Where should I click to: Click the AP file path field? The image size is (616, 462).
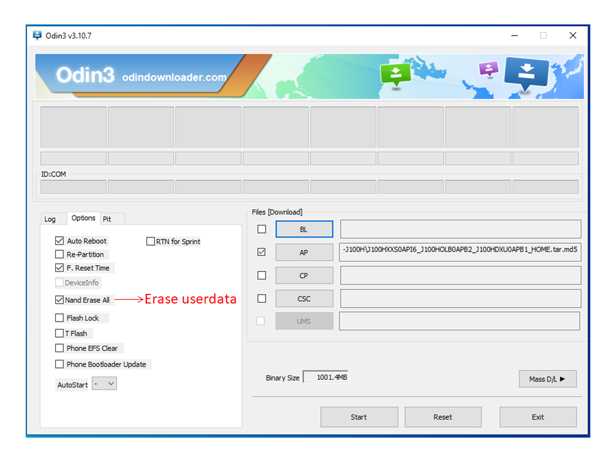pyautogui.click(x=461, y=252)
